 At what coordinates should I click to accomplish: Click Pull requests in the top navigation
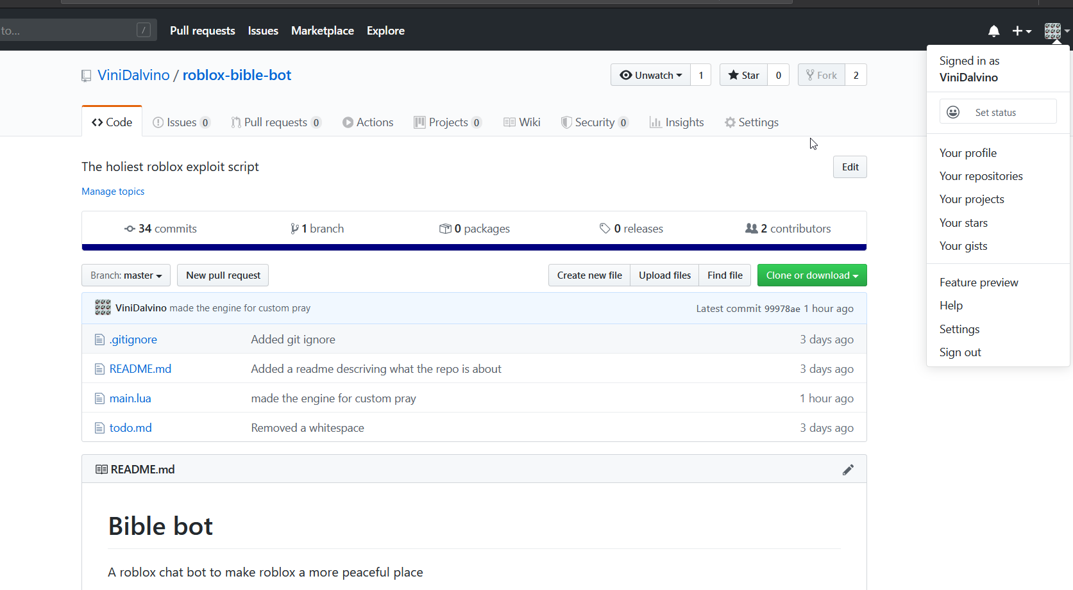click(x=203, y=31)
